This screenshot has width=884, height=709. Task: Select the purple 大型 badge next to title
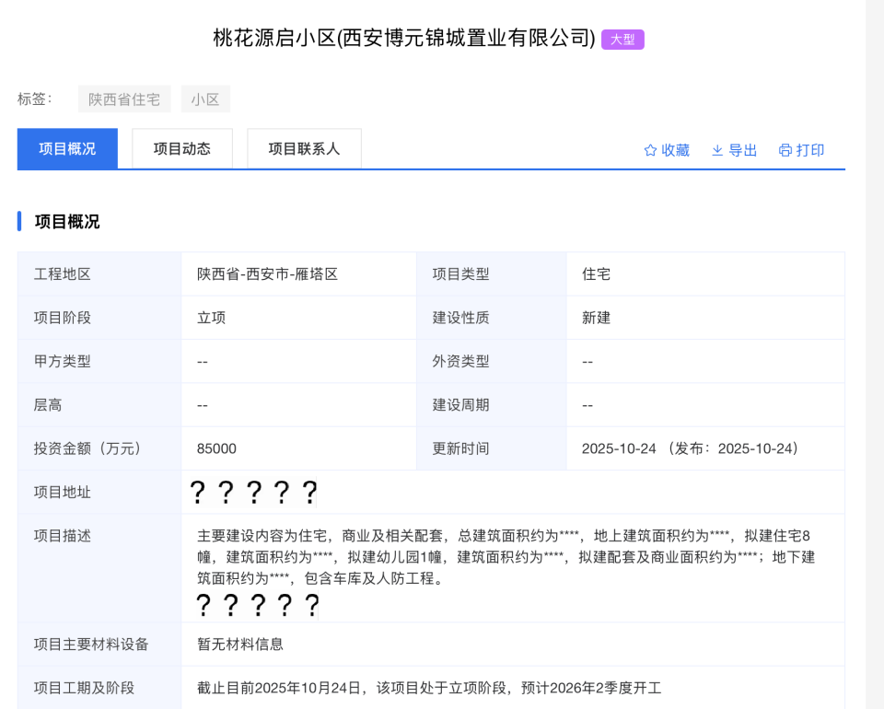[622, 39]
